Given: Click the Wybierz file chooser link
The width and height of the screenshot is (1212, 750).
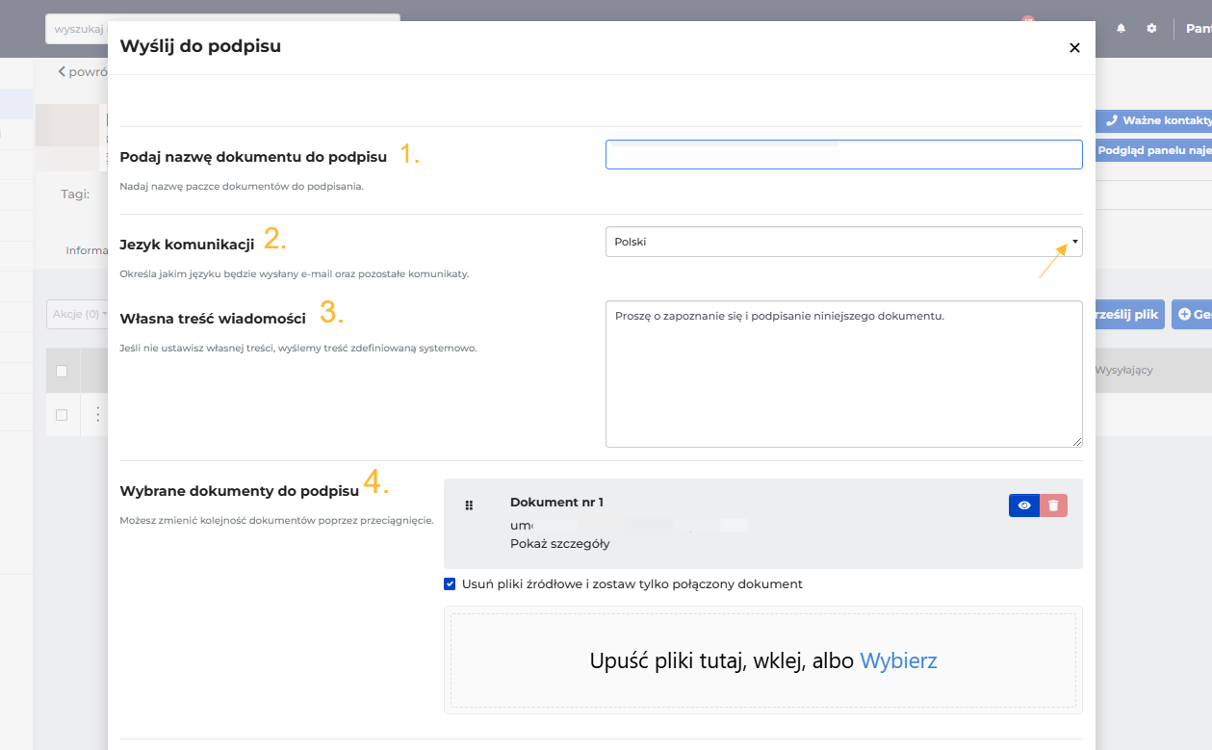Looking at the screenshot, I should point(898,660).
